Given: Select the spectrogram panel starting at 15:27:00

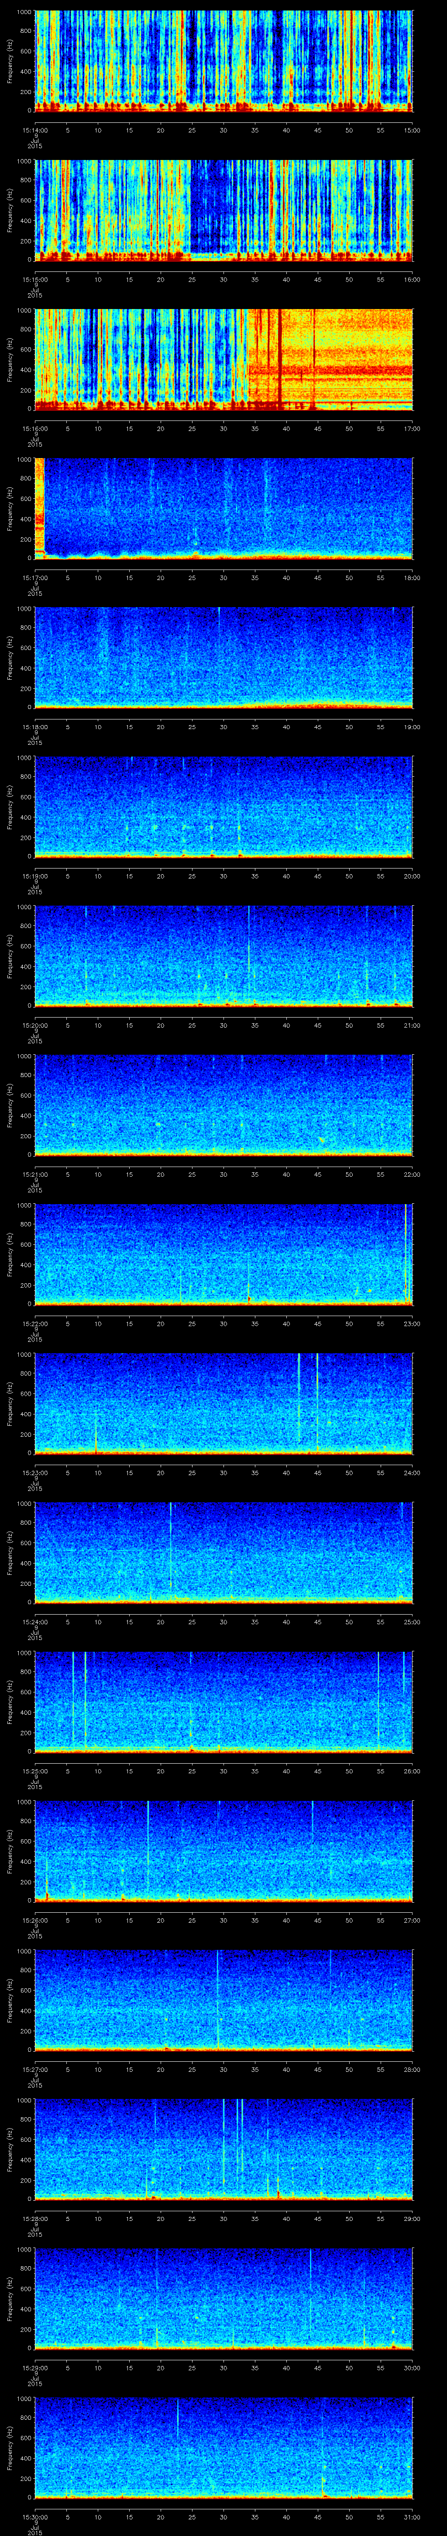Looking at the screenshot, I should [x=224, y=2001].
